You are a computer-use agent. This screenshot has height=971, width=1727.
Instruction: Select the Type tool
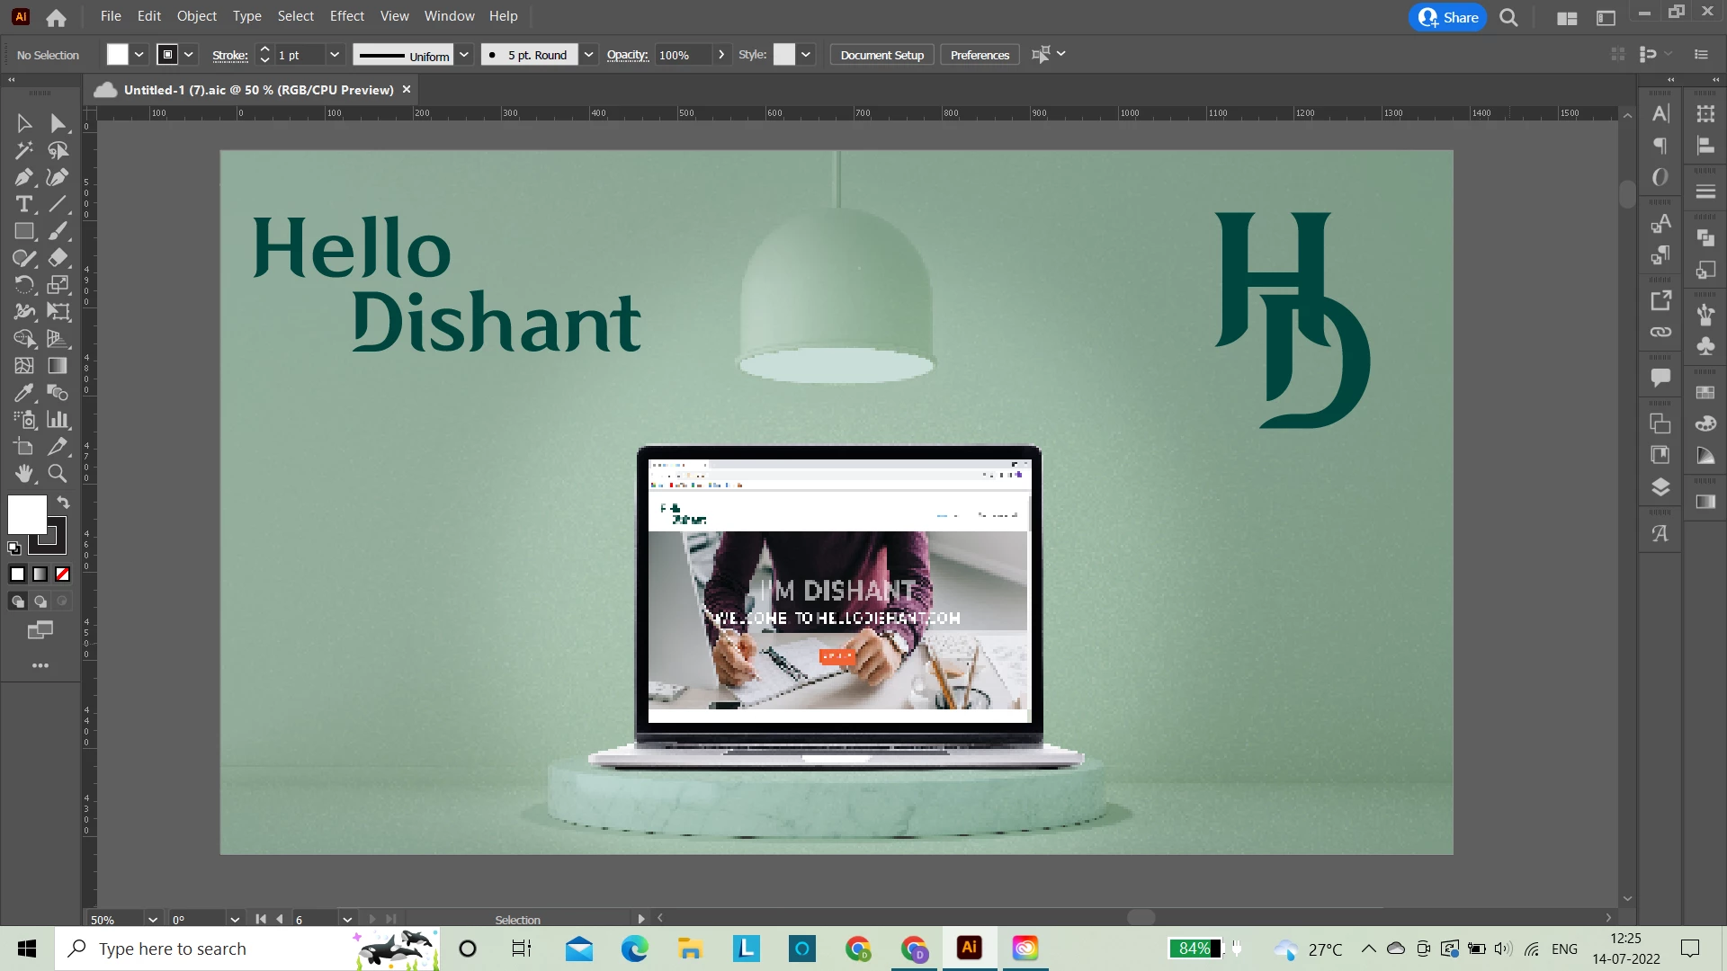[23, 204]
